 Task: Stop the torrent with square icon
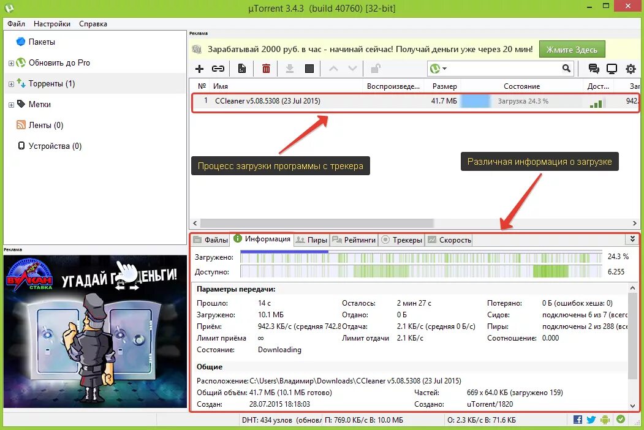click(x=309, y=69)
